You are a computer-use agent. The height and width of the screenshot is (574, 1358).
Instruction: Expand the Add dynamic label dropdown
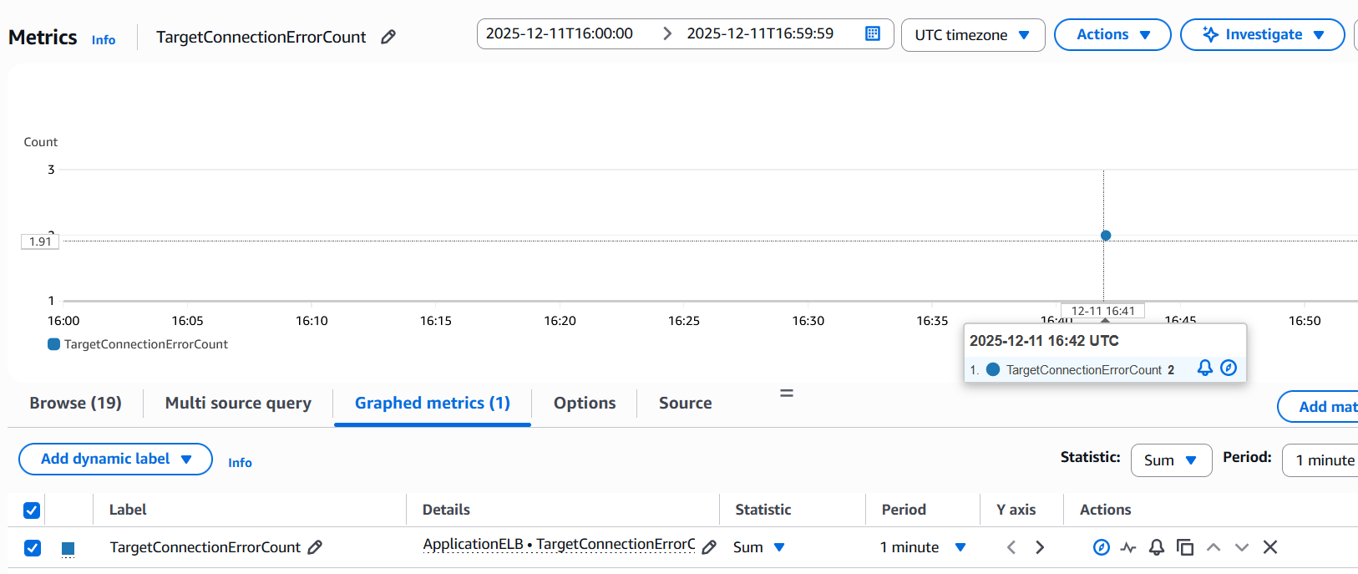coord(115,459)
